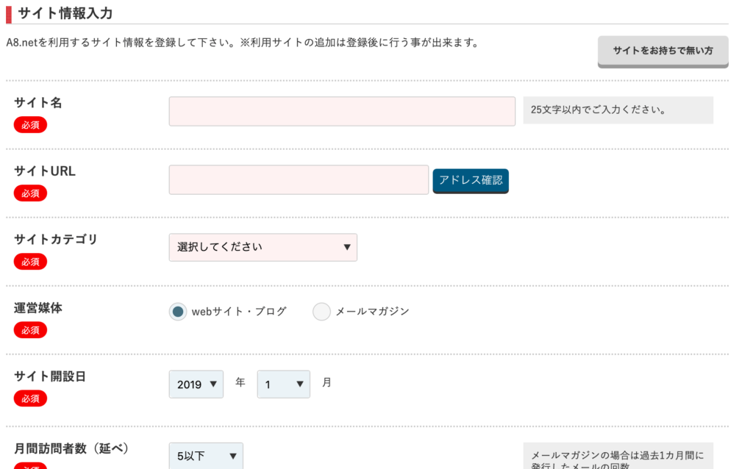Viewport: 753px width, 469px height.
Task: Click the メールマガジン hint note box
Action: click(x=618, y=457)
